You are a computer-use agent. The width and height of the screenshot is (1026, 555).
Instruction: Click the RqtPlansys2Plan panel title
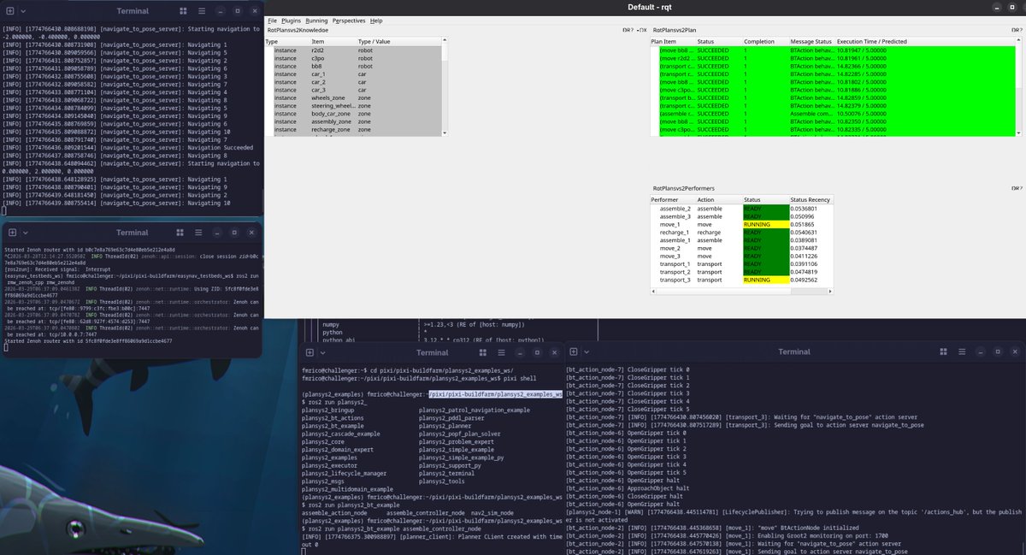tap(675, 30)
